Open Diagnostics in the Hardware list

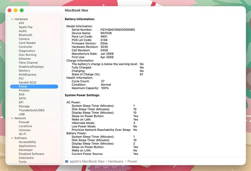click(27, 51)
